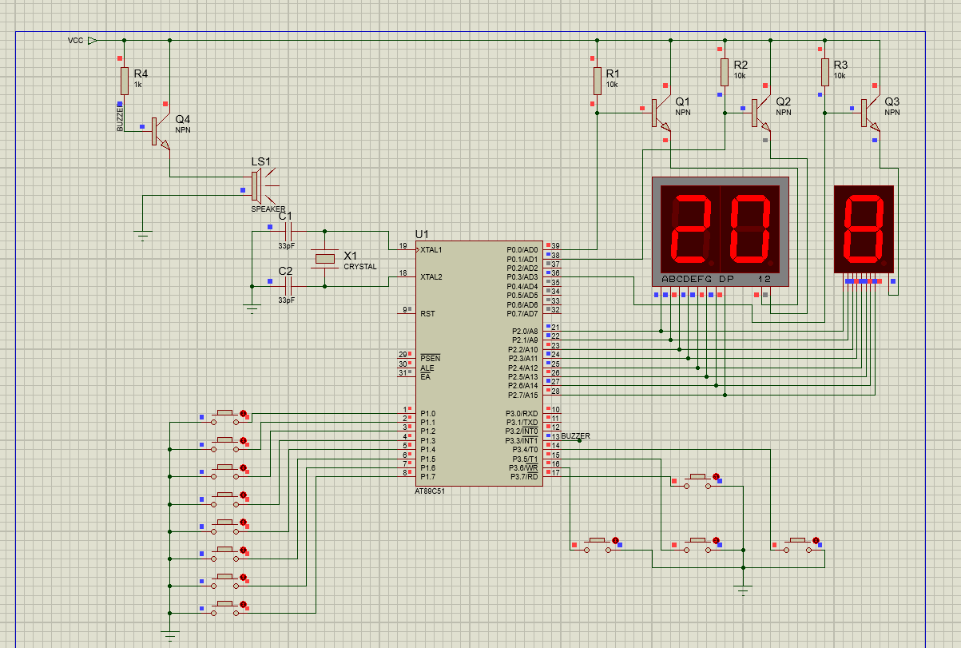Click pin number 9 beside RST
This screenshot has width=961, height=648.
click(406, 310)
